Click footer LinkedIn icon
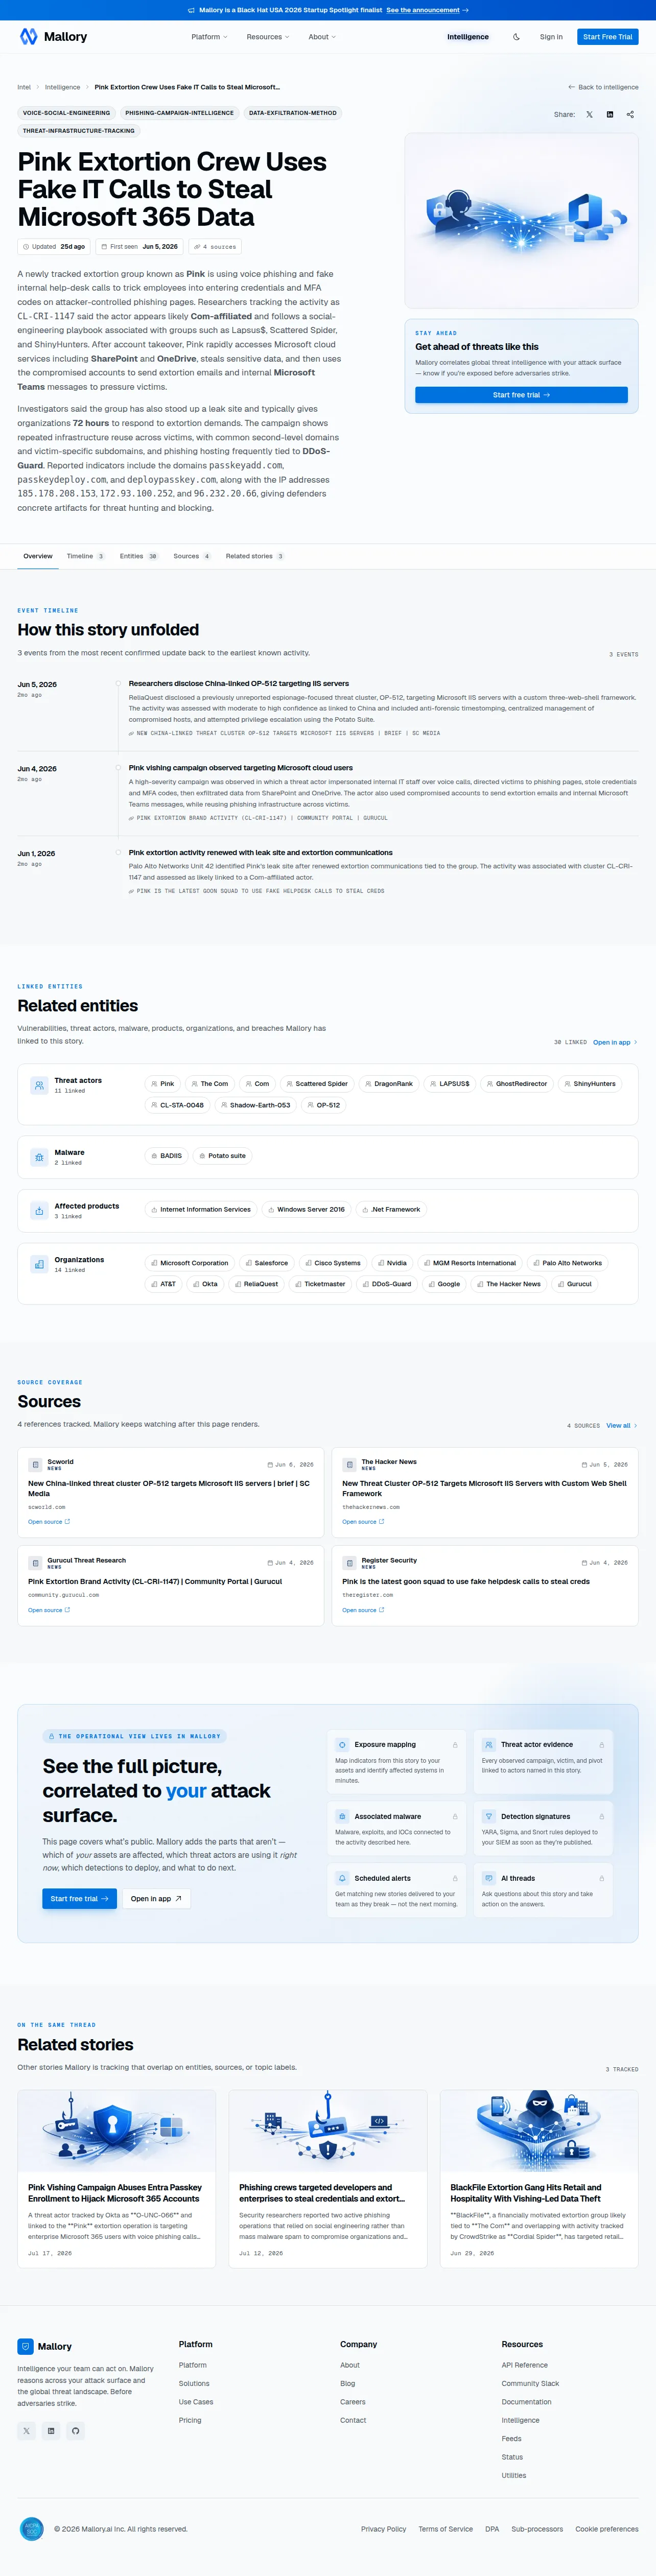The width and height of the screenshot is (656, 2576). pos(51,2430)
